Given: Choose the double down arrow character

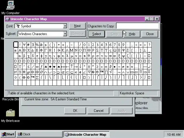Looking at the screenshot, I should point(149,72).
